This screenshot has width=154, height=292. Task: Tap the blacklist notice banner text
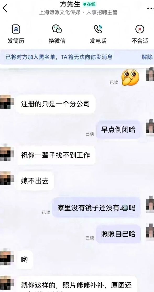(59, 57)
